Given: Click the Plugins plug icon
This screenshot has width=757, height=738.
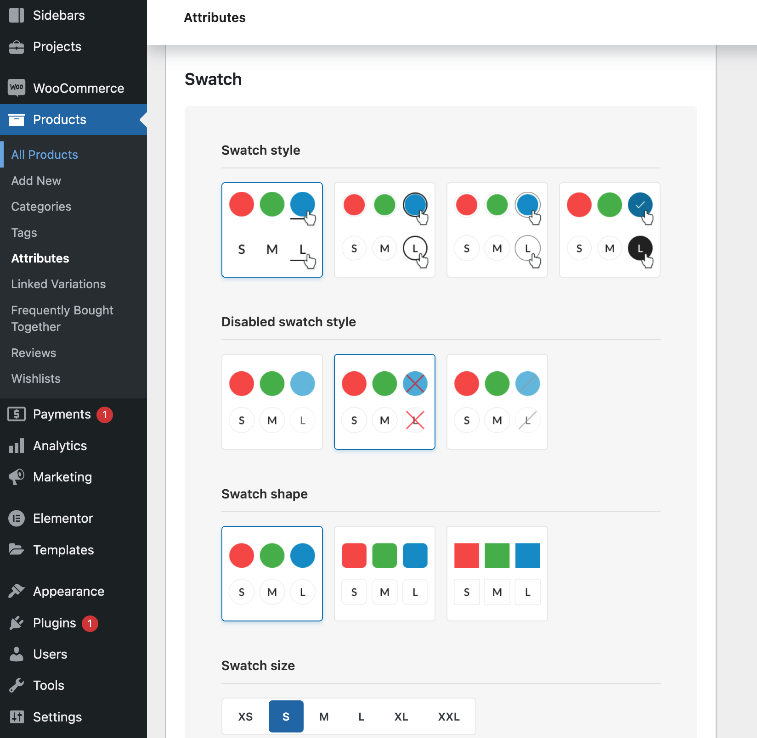Looking at the screenshot, I should click(x=17, y=623).
